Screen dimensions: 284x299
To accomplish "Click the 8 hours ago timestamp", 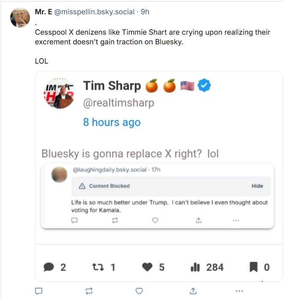I will click(x=112, y=122).
